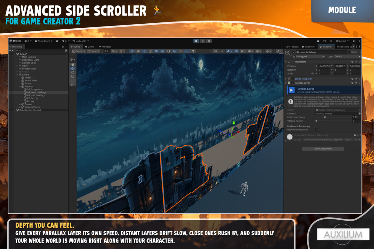
Task: Open Unity global search magnifier
Action: tap(331, 41)
